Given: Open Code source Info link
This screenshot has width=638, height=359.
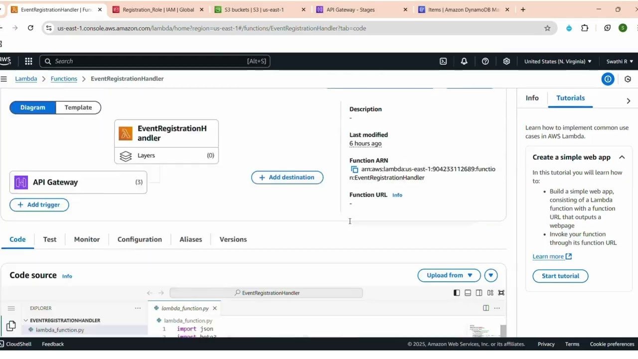Looking at the screenshot, I should pos(67,276).
